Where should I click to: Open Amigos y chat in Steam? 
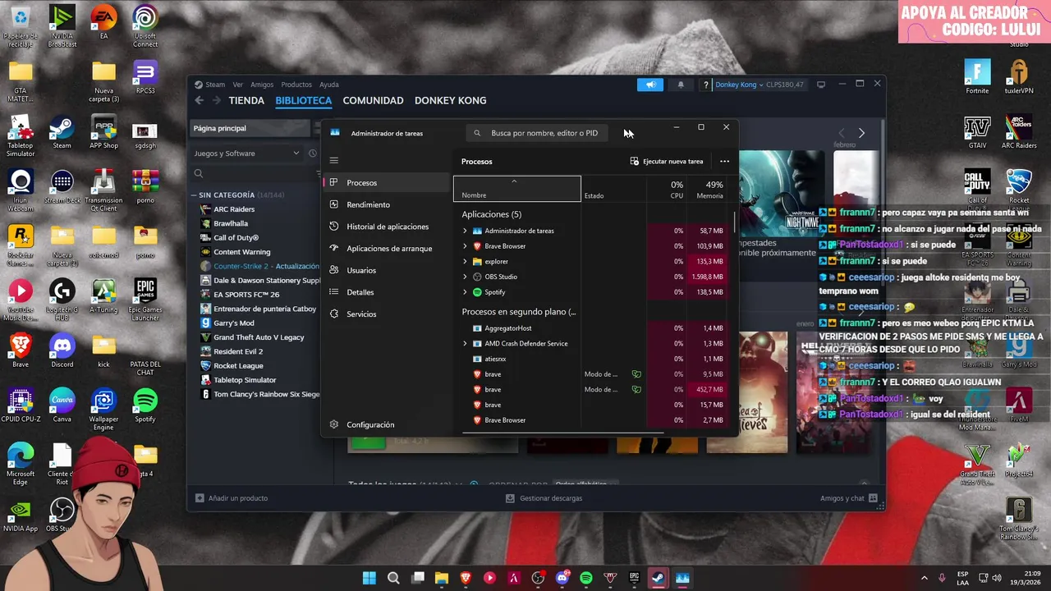(x=848, y=498)
